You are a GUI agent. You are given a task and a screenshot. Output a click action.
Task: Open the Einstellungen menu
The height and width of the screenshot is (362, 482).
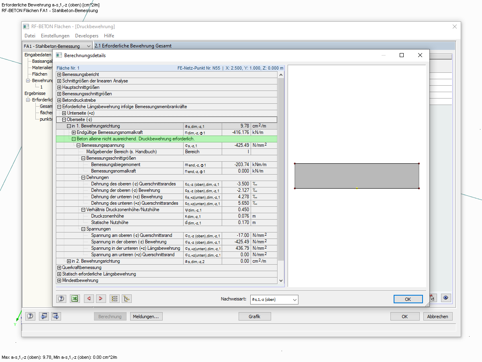(x=55, y=36)
